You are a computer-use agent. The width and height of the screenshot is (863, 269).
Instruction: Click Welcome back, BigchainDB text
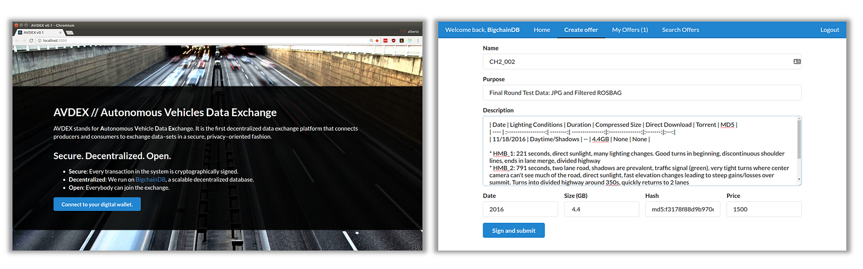click(482, 30)
